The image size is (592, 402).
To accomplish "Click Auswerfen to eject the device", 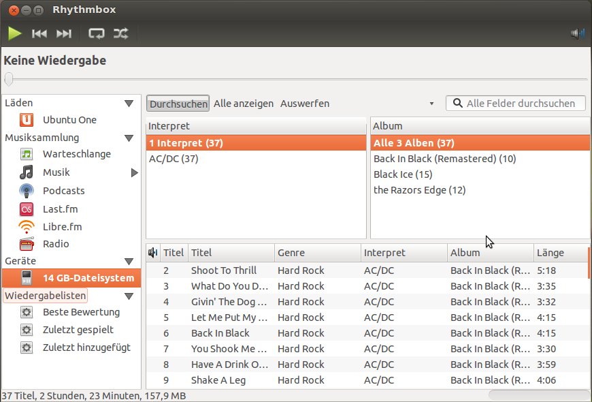I will (x=305, y=104).
